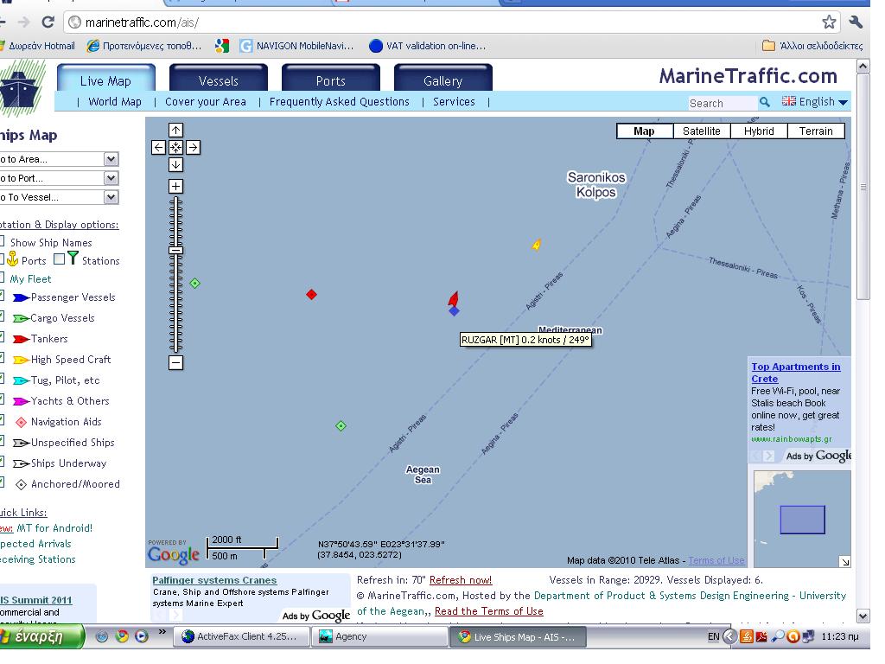Toggle the Stations checkbox
This screenshot has width=885, height=664.
[x=59, y=259]
